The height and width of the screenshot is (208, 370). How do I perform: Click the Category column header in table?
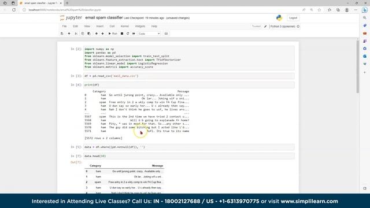95,166
